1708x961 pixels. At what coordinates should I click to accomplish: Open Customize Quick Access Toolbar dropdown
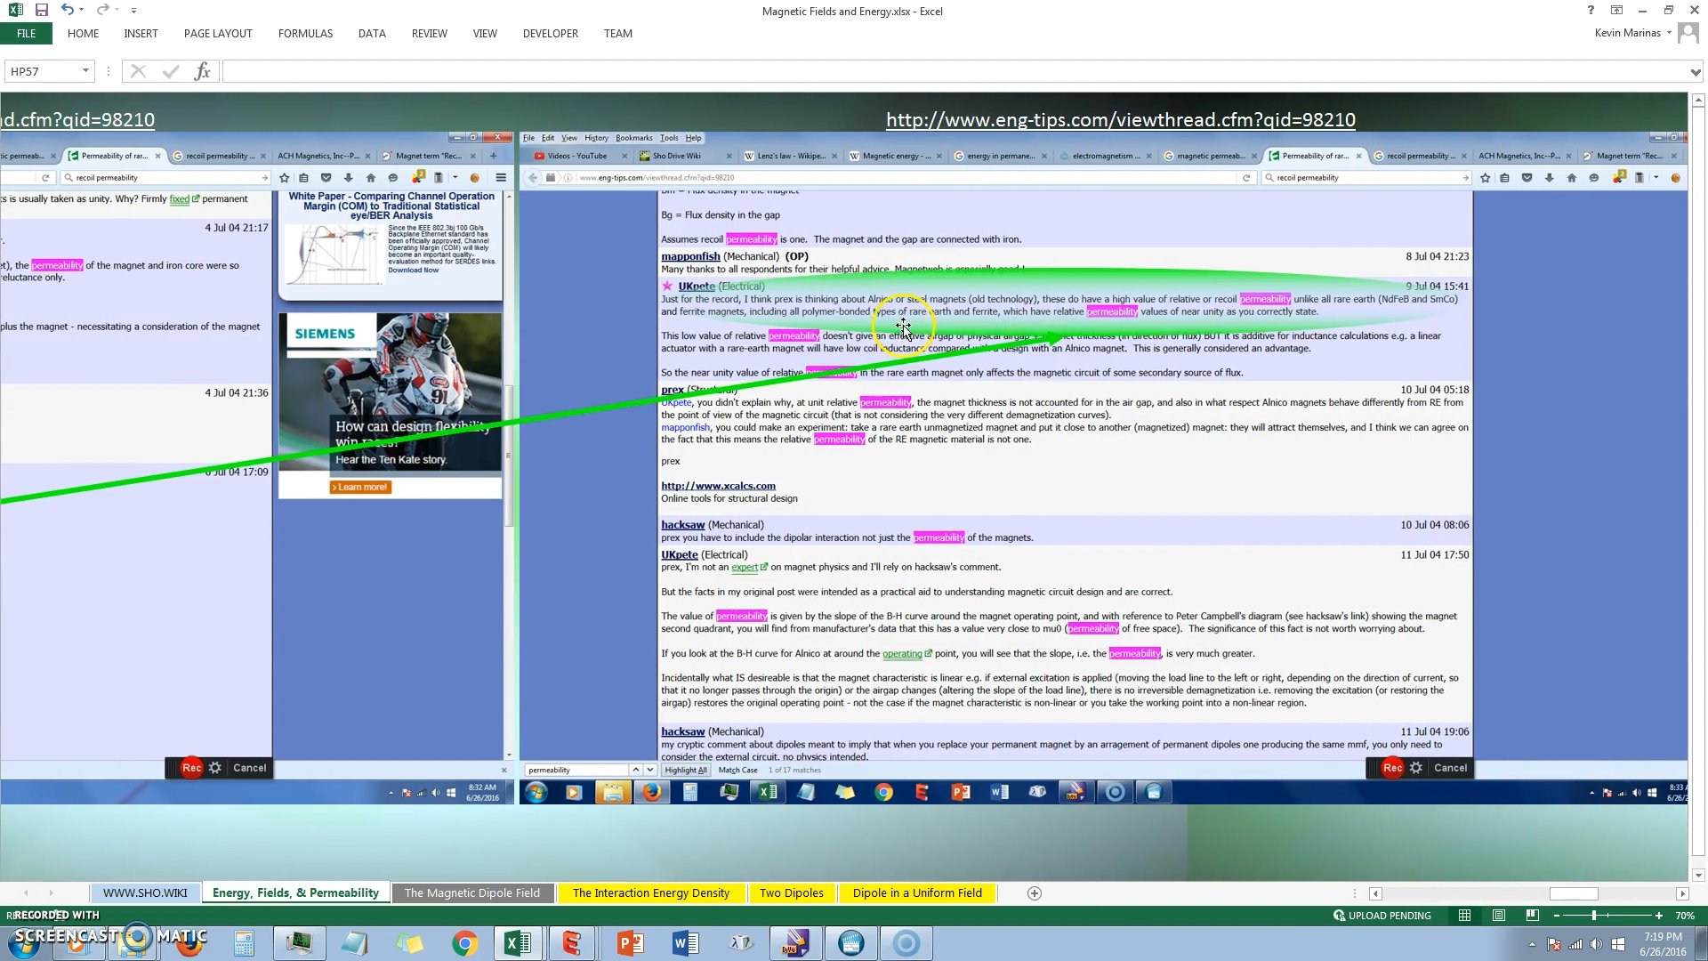tap(133, 11)
